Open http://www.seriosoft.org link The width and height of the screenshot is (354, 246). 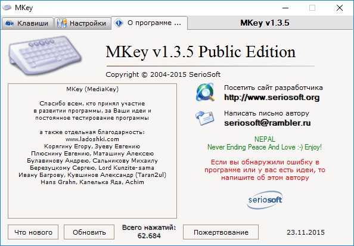[x=272, y=98]
